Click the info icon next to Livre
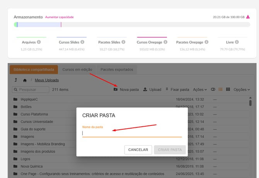The height and width of the screenshot is (178, 259). pyautogui.click(x=236, y=42)
